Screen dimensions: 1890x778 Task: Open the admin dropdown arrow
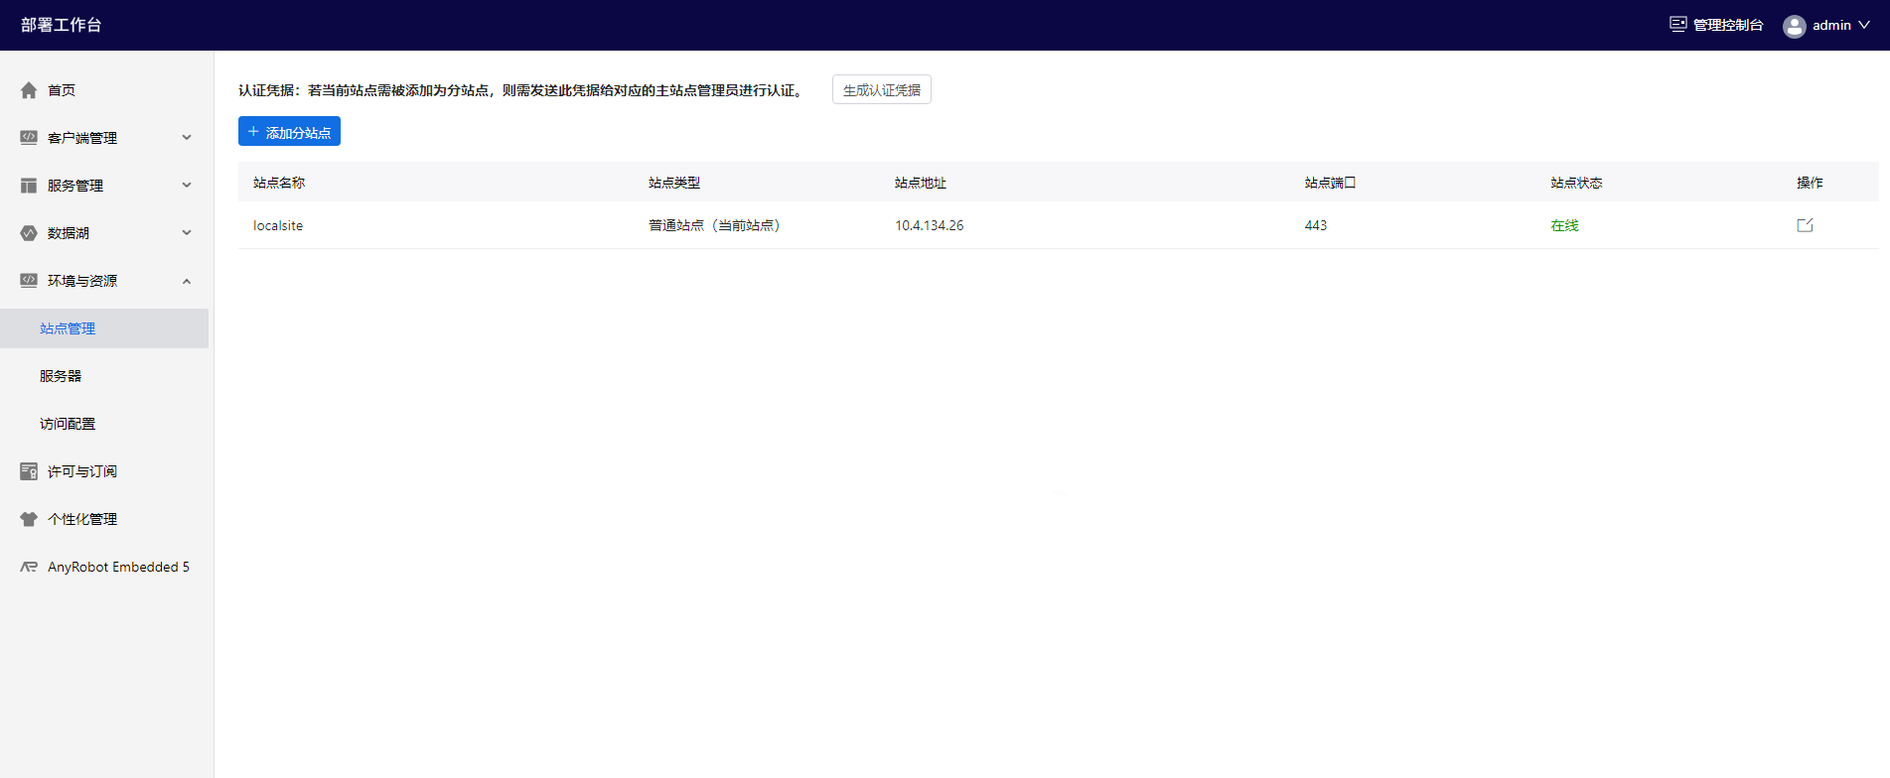1864,25
